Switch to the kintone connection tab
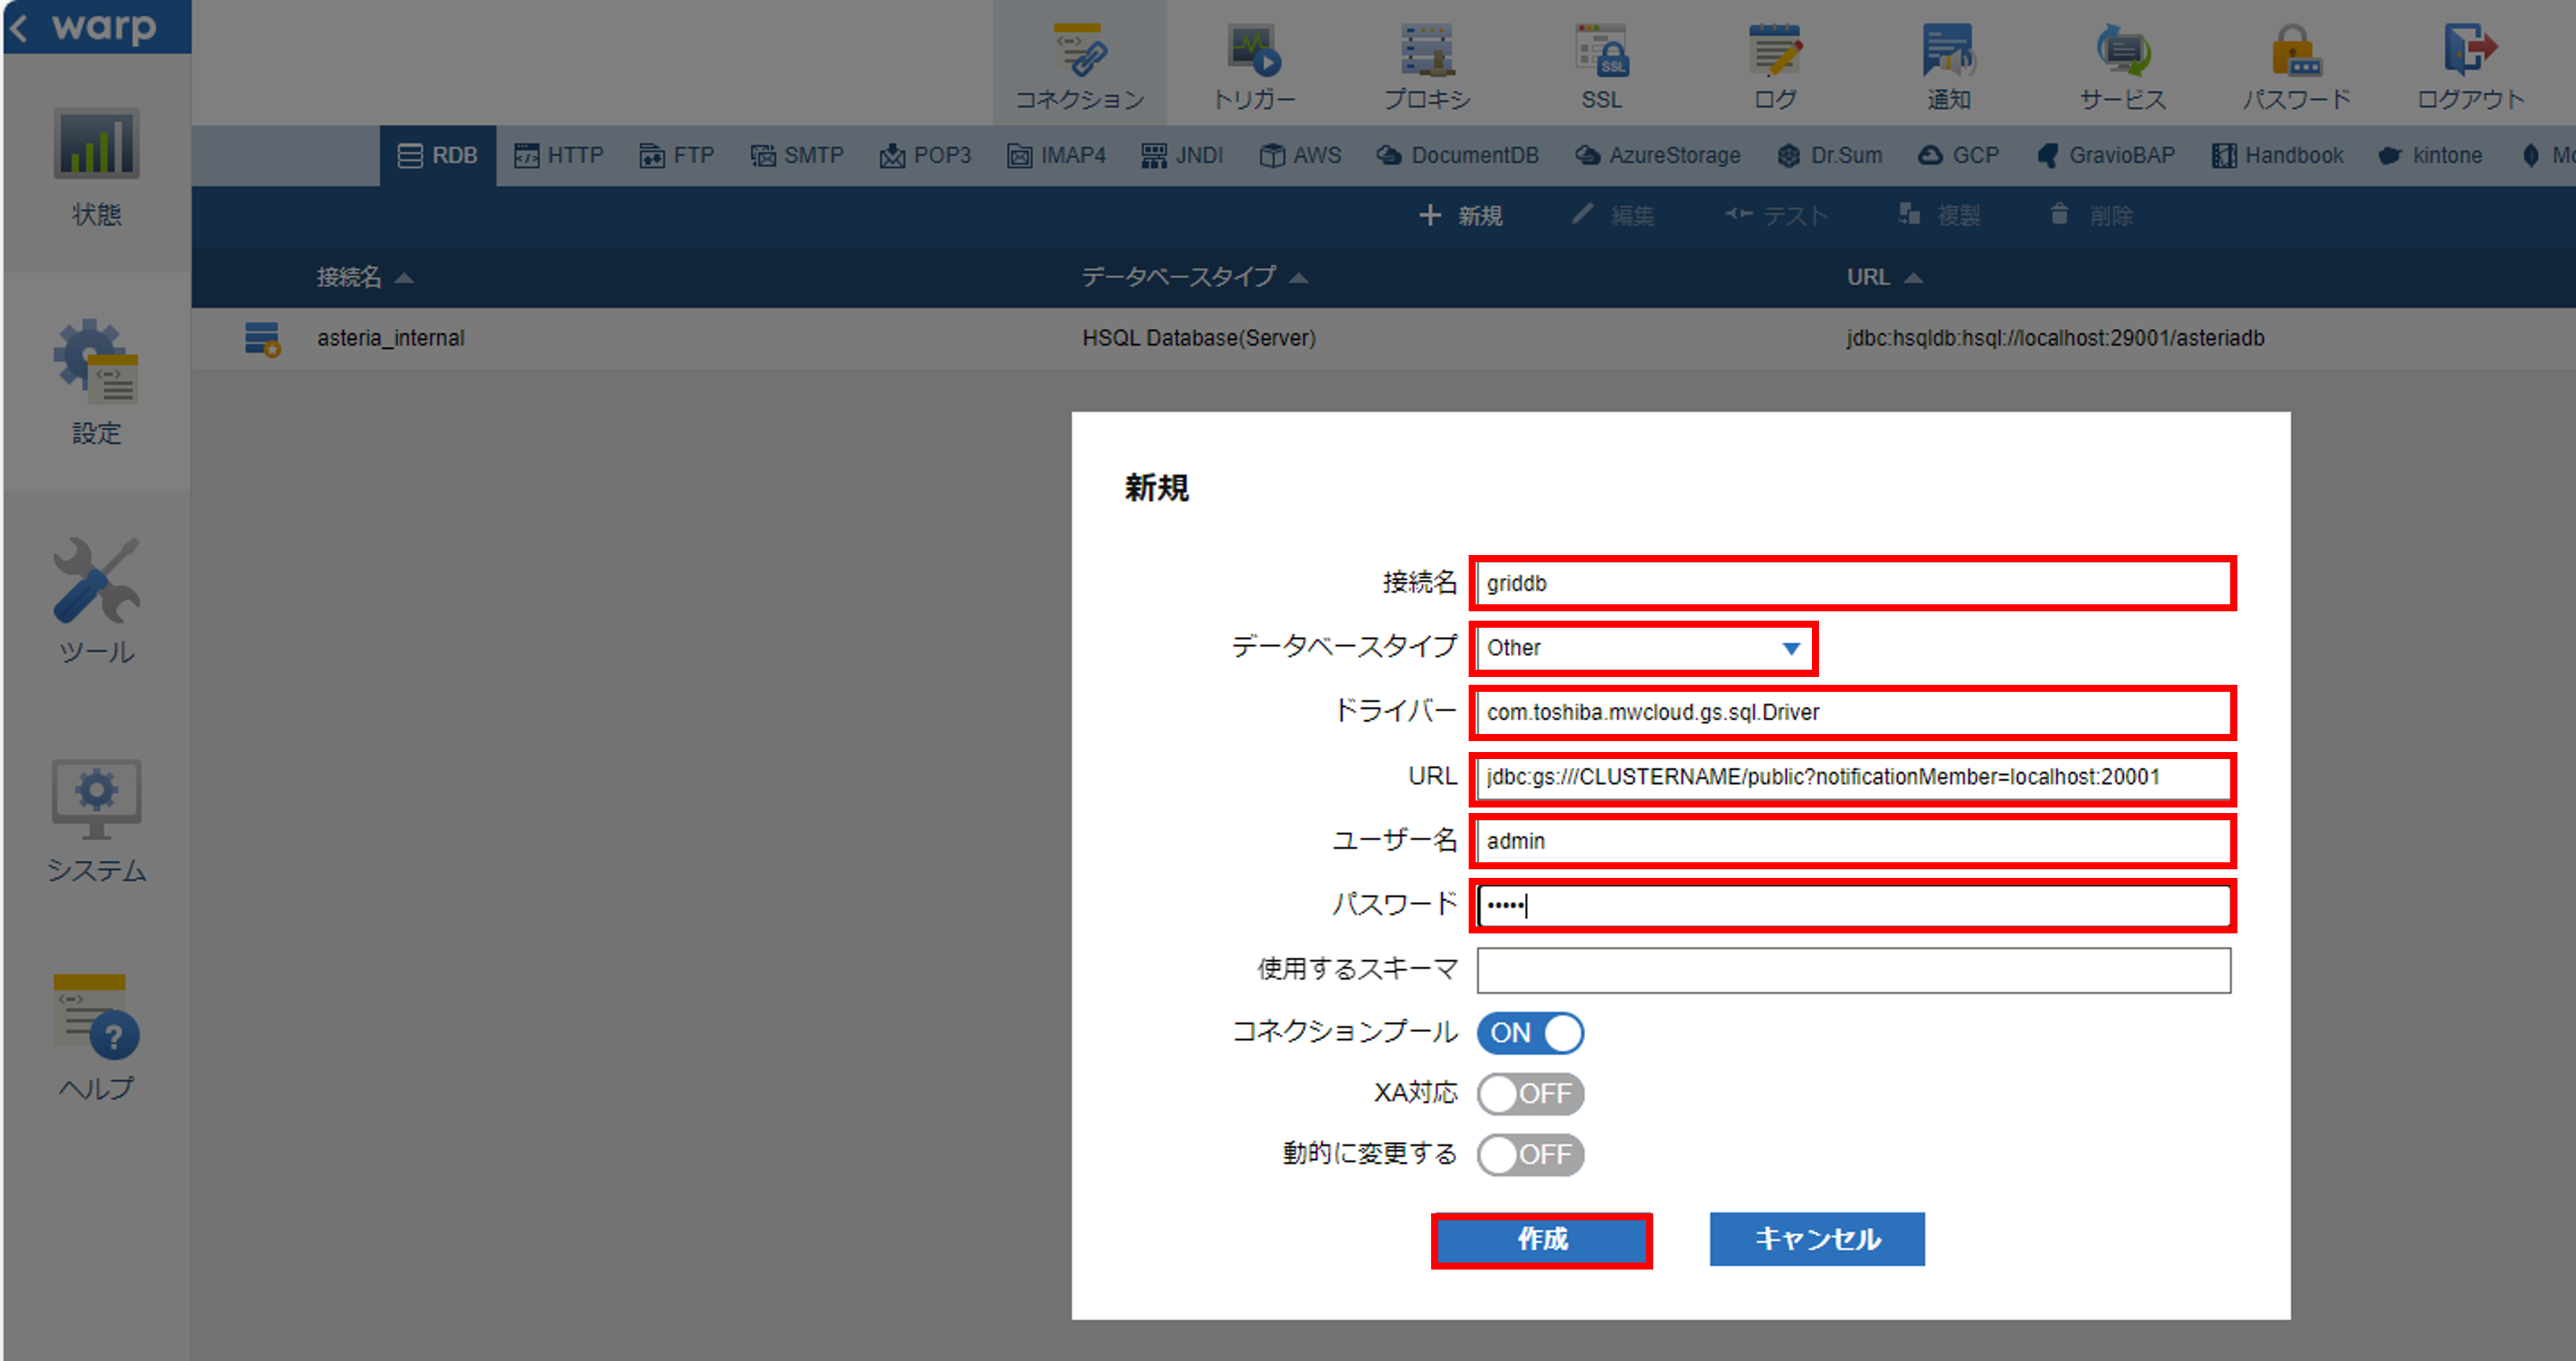The image size is (2576, 1361). coord(2431,156)
